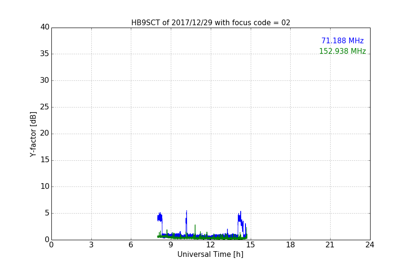Click the x-axis tick label 21

click(330, 245)
